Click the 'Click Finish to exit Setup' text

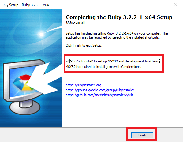coord(84,45)
